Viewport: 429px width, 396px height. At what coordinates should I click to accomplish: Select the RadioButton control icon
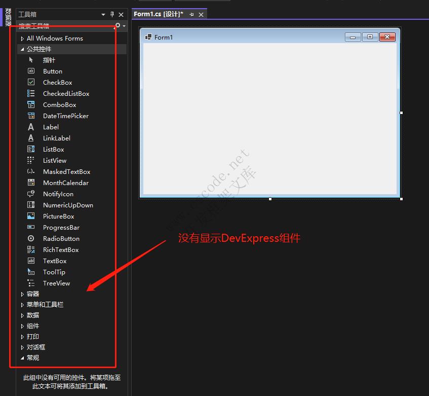(x=31, y=238)
